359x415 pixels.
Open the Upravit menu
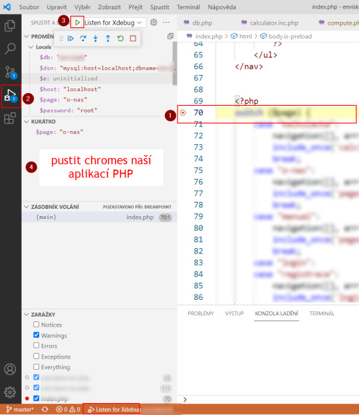click(57, 7)
